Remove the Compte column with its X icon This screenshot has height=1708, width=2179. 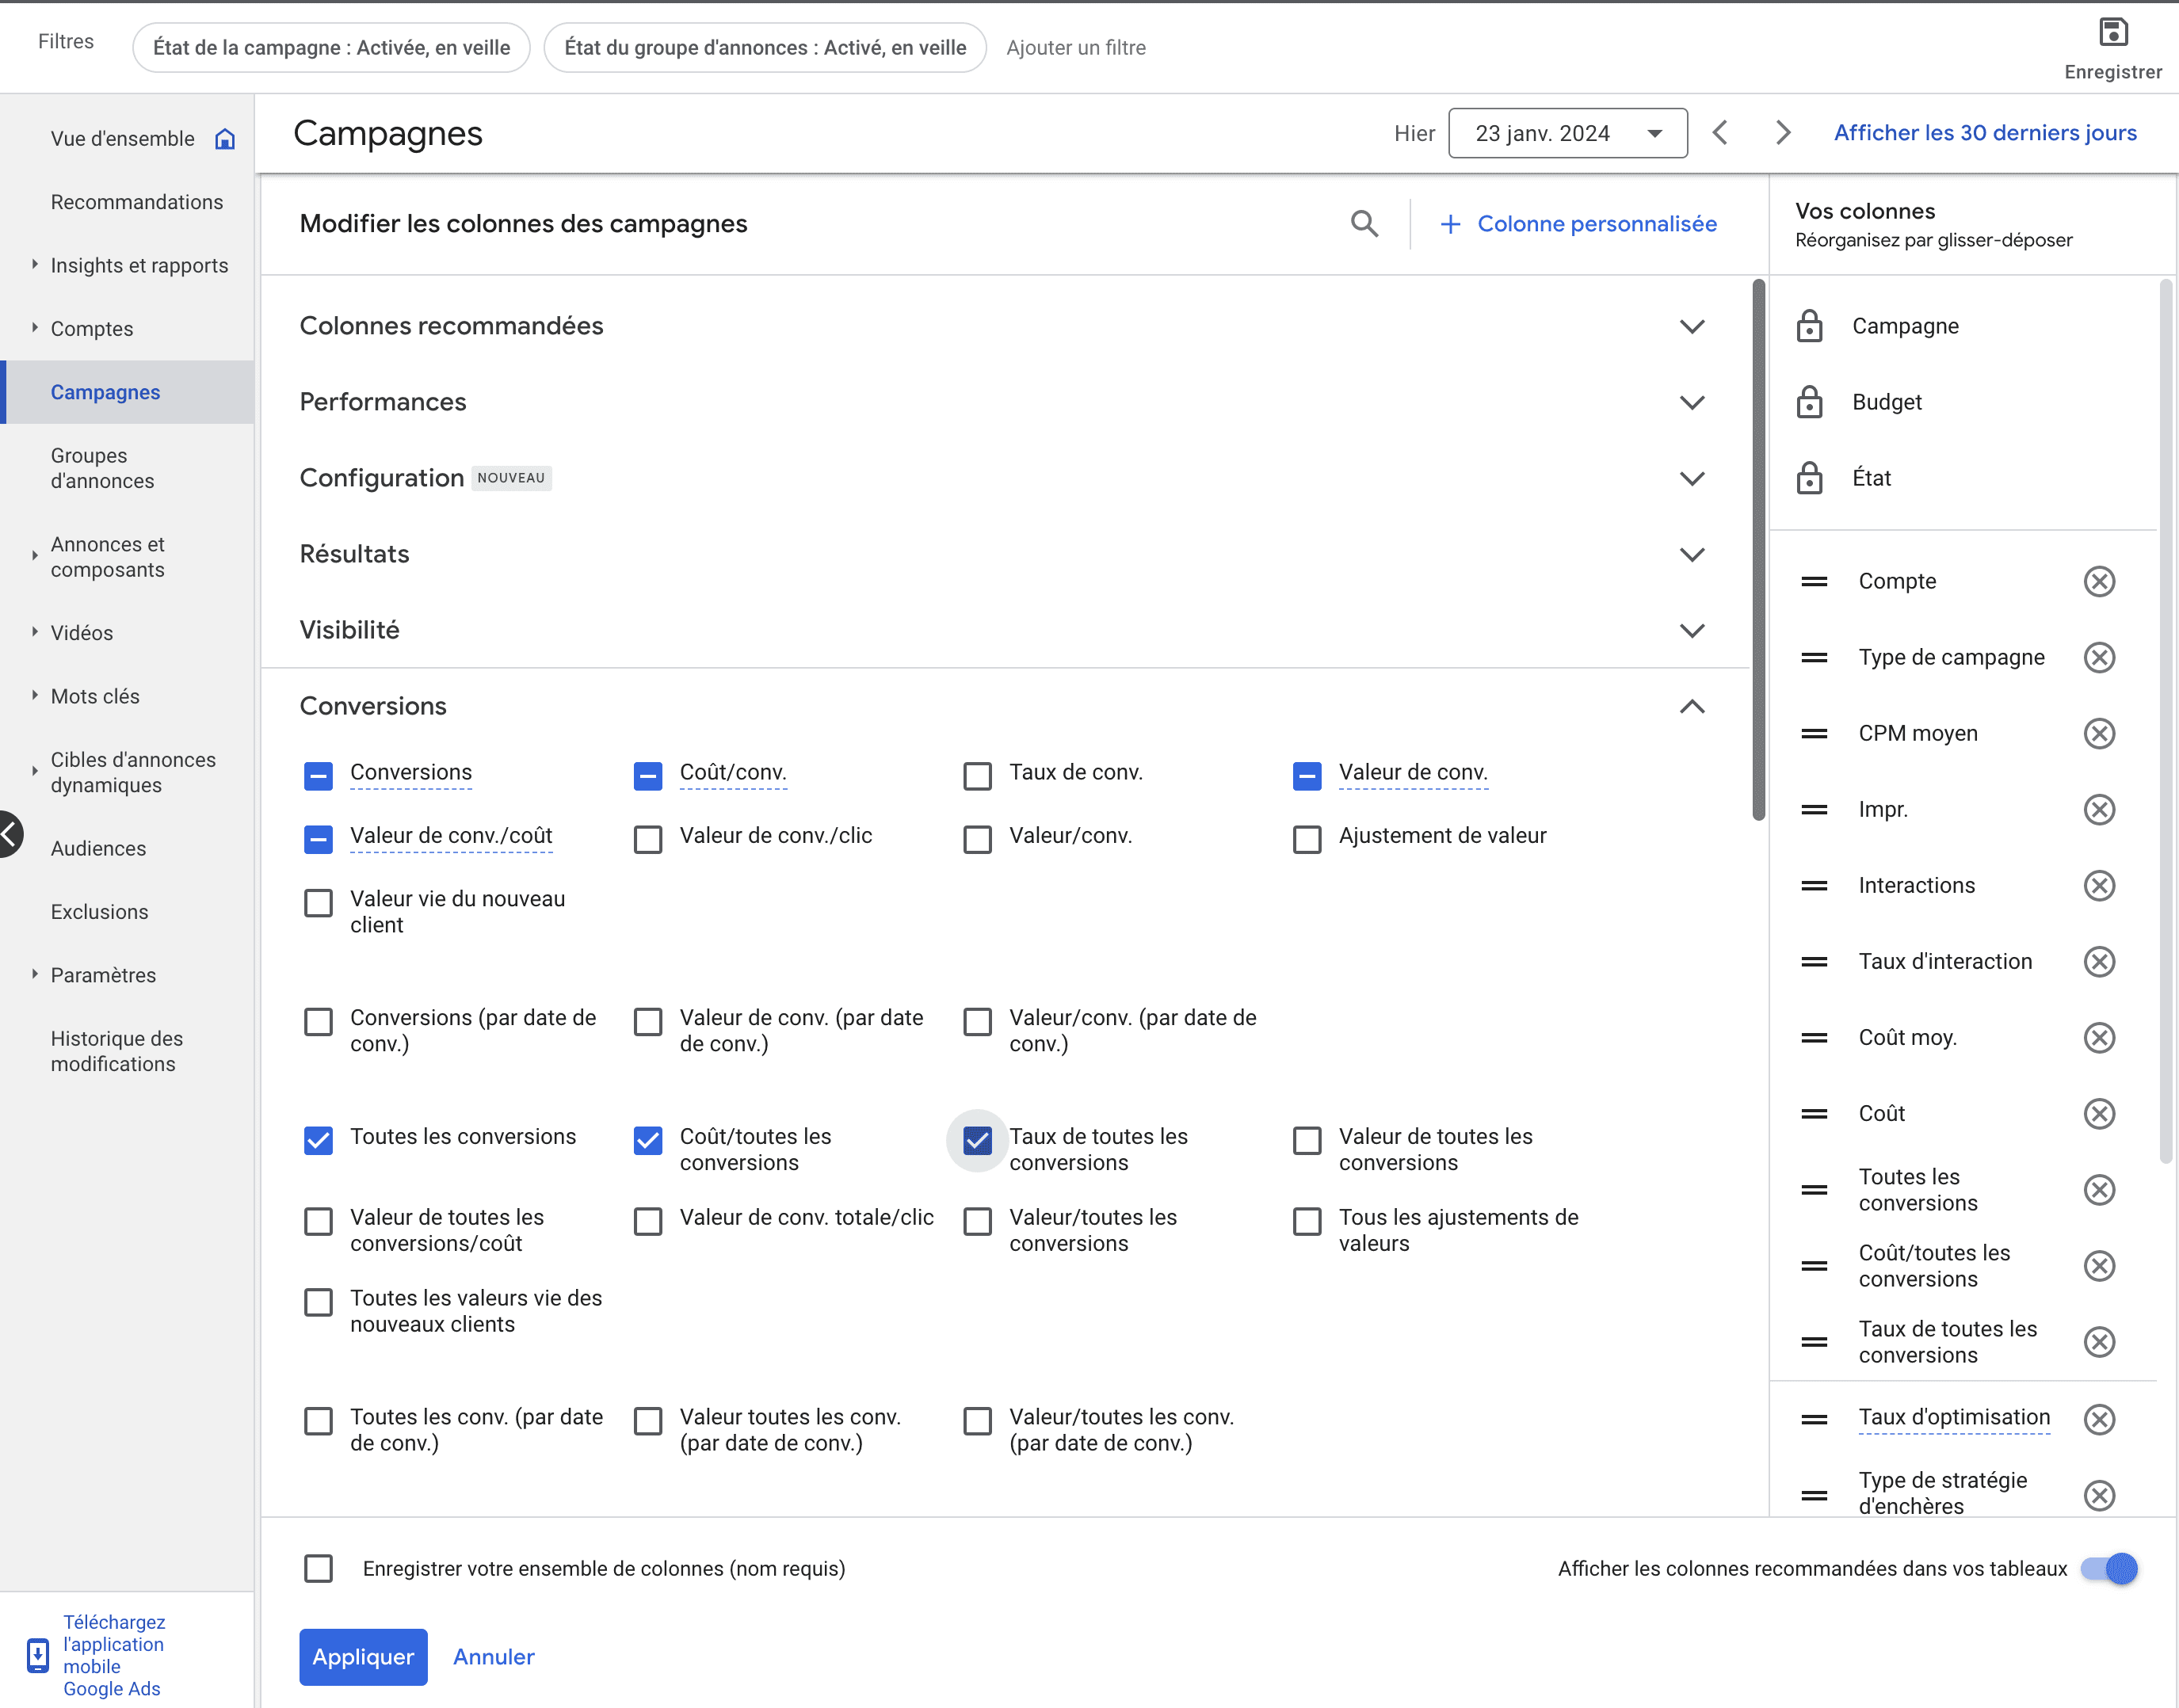(2099, 581)
